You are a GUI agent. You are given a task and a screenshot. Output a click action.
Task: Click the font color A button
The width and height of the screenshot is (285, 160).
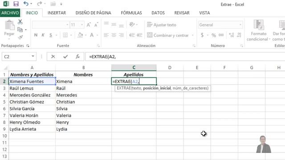click(x=92, y=35)
